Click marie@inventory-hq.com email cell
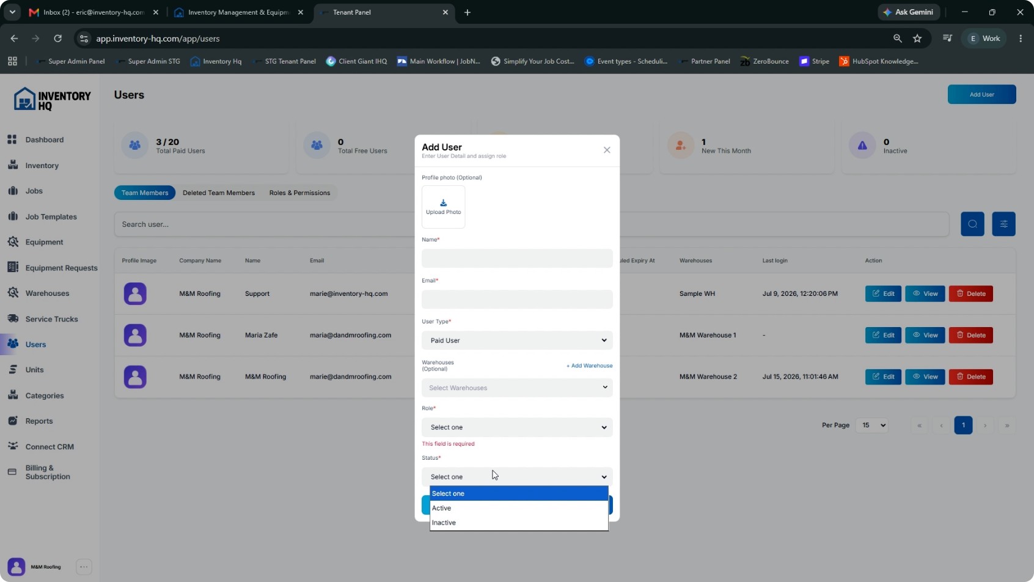The width and height of the screenshot is (1034, 582). click(348, 293)
